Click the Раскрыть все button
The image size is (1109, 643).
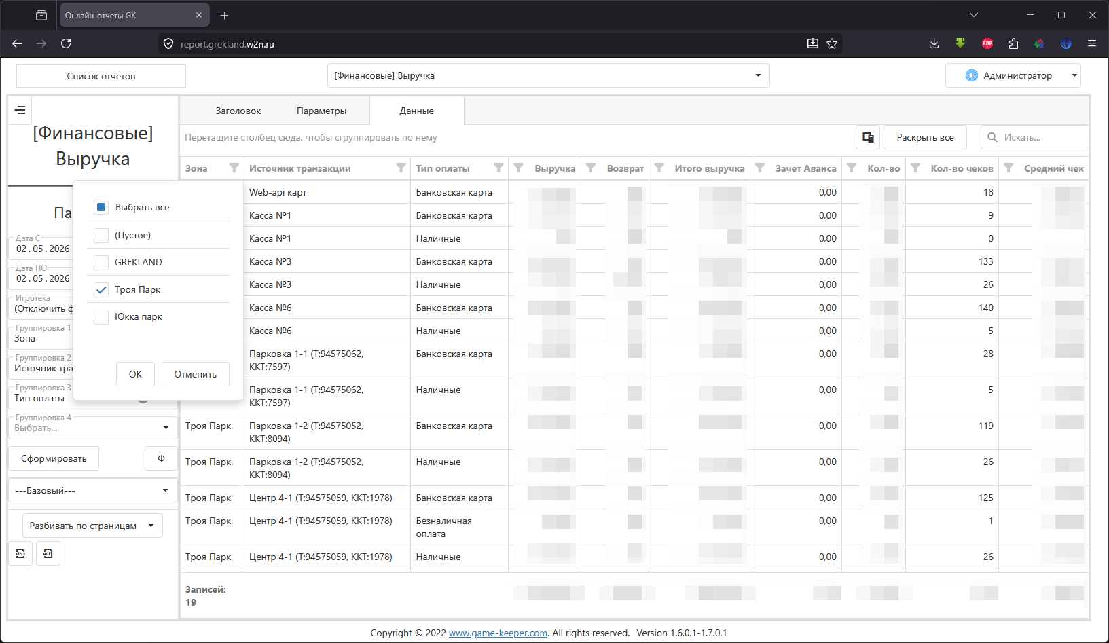(x=925, y=137)
